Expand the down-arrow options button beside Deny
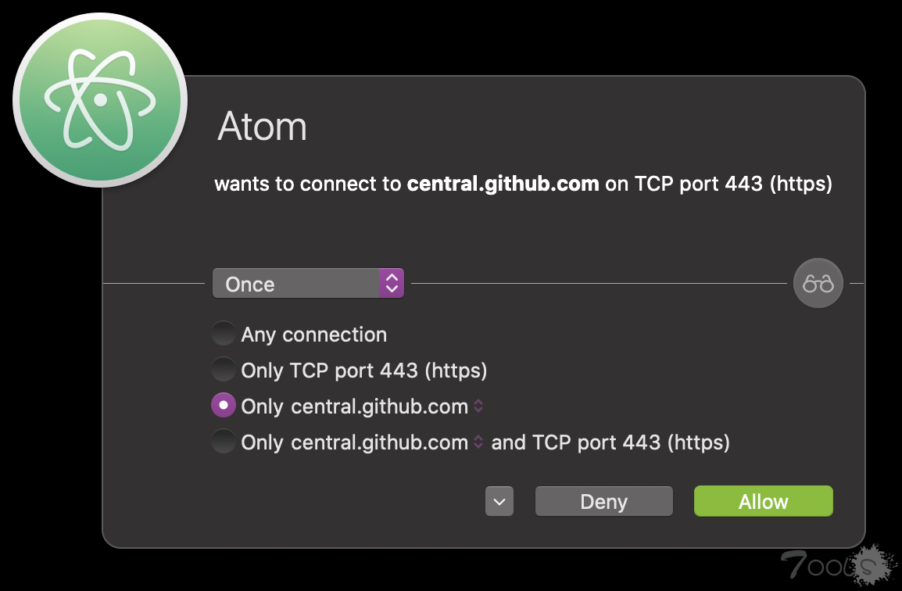Viewport: 902px width, 591px height. pos(499,501)
